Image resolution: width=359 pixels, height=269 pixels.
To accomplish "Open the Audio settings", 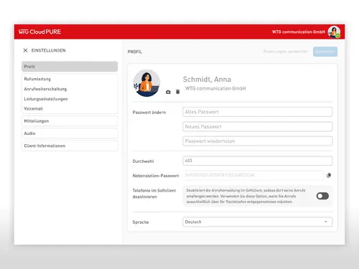I will tap(70, 133).
